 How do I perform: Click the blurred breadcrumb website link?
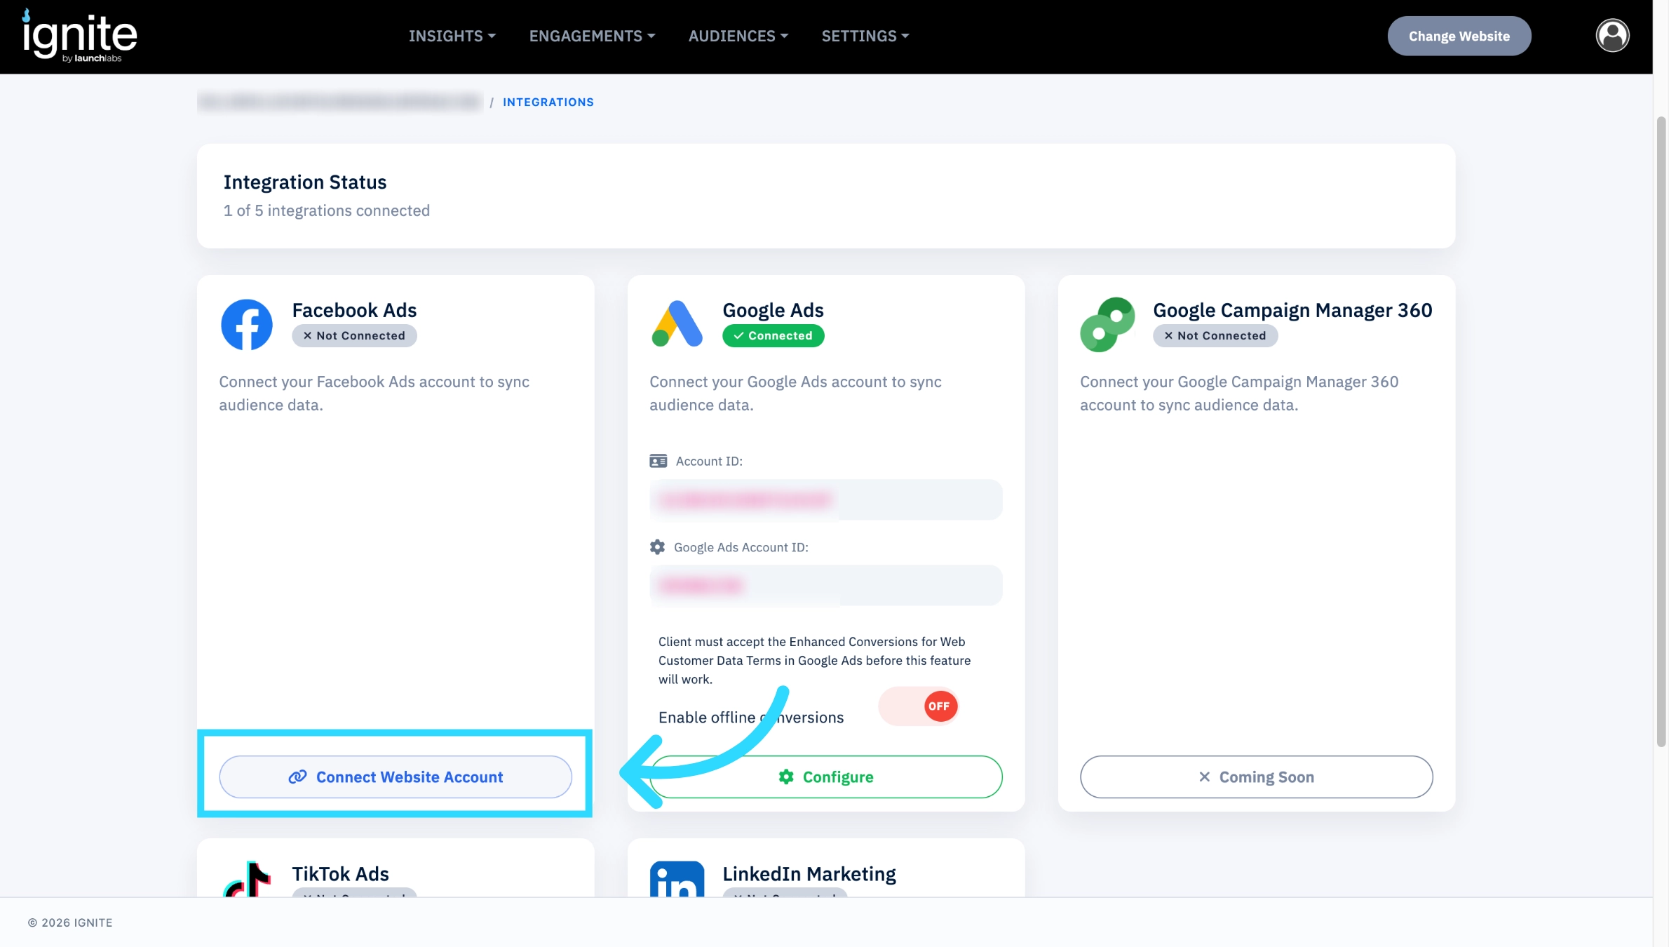339,102
